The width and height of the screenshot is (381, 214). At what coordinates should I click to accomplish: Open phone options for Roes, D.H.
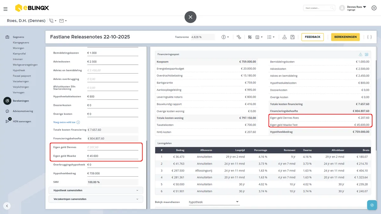click(53, 21)
